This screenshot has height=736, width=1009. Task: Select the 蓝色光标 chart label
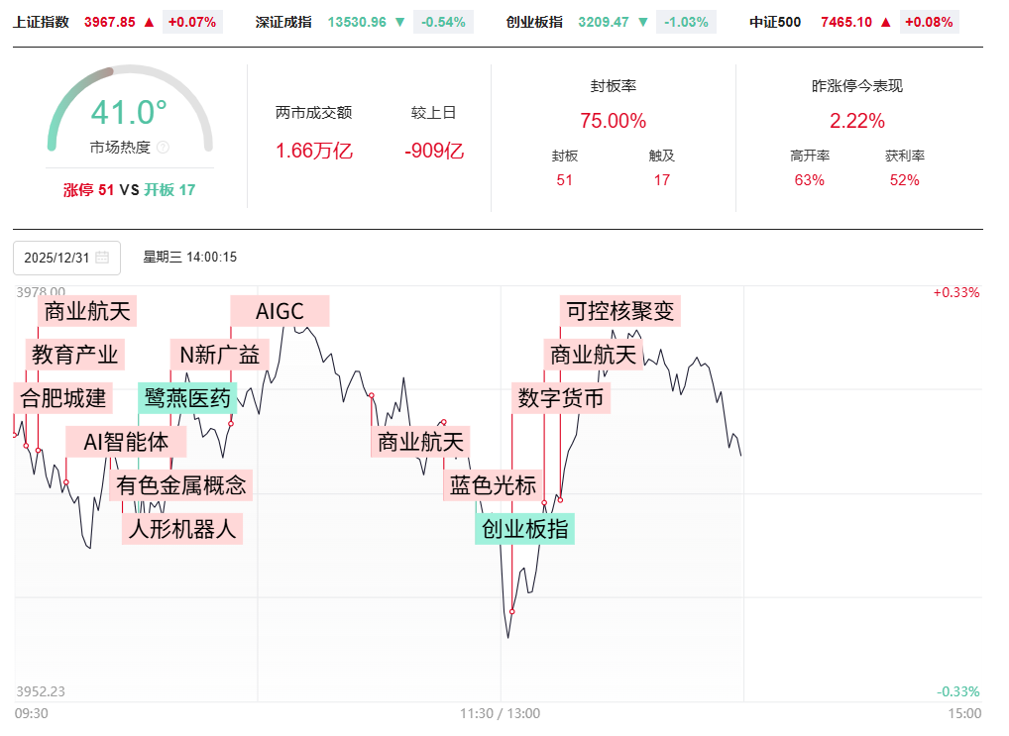click(x=493, y=485)
